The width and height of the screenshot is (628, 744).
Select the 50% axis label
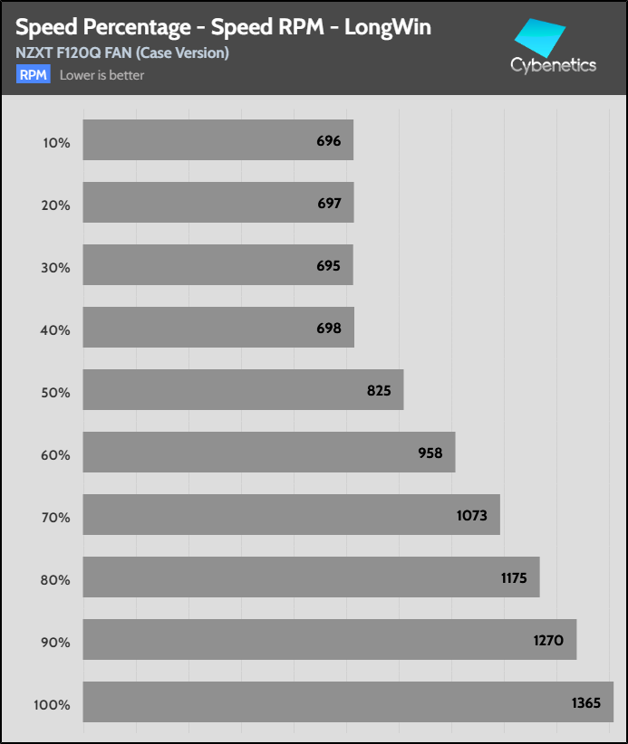(x=55, y=392)
